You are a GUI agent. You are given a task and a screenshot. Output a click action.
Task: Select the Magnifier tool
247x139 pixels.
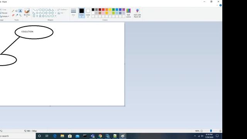click(x=20, y=15)
